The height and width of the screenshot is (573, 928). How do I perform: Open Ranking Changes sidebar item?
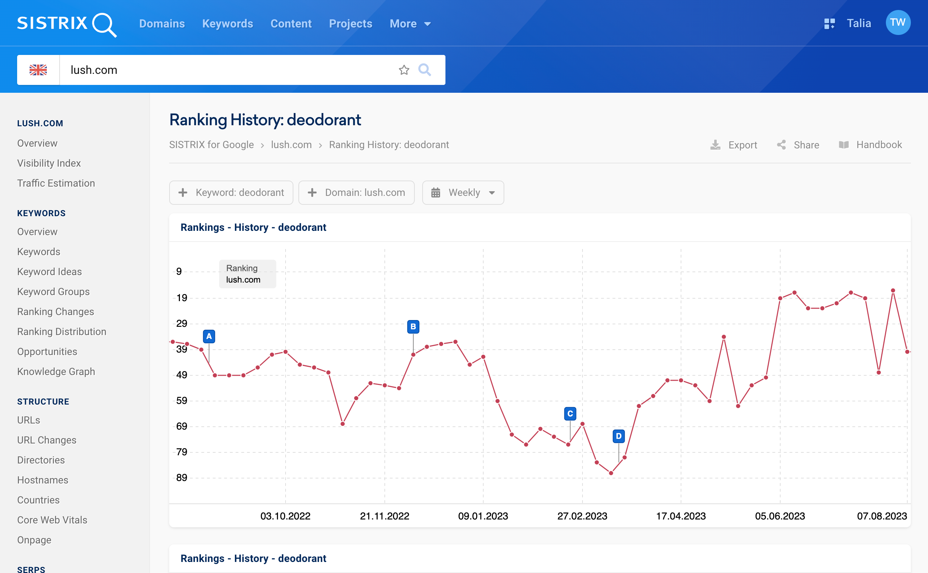pyautogui.click(x=55, y=311)
